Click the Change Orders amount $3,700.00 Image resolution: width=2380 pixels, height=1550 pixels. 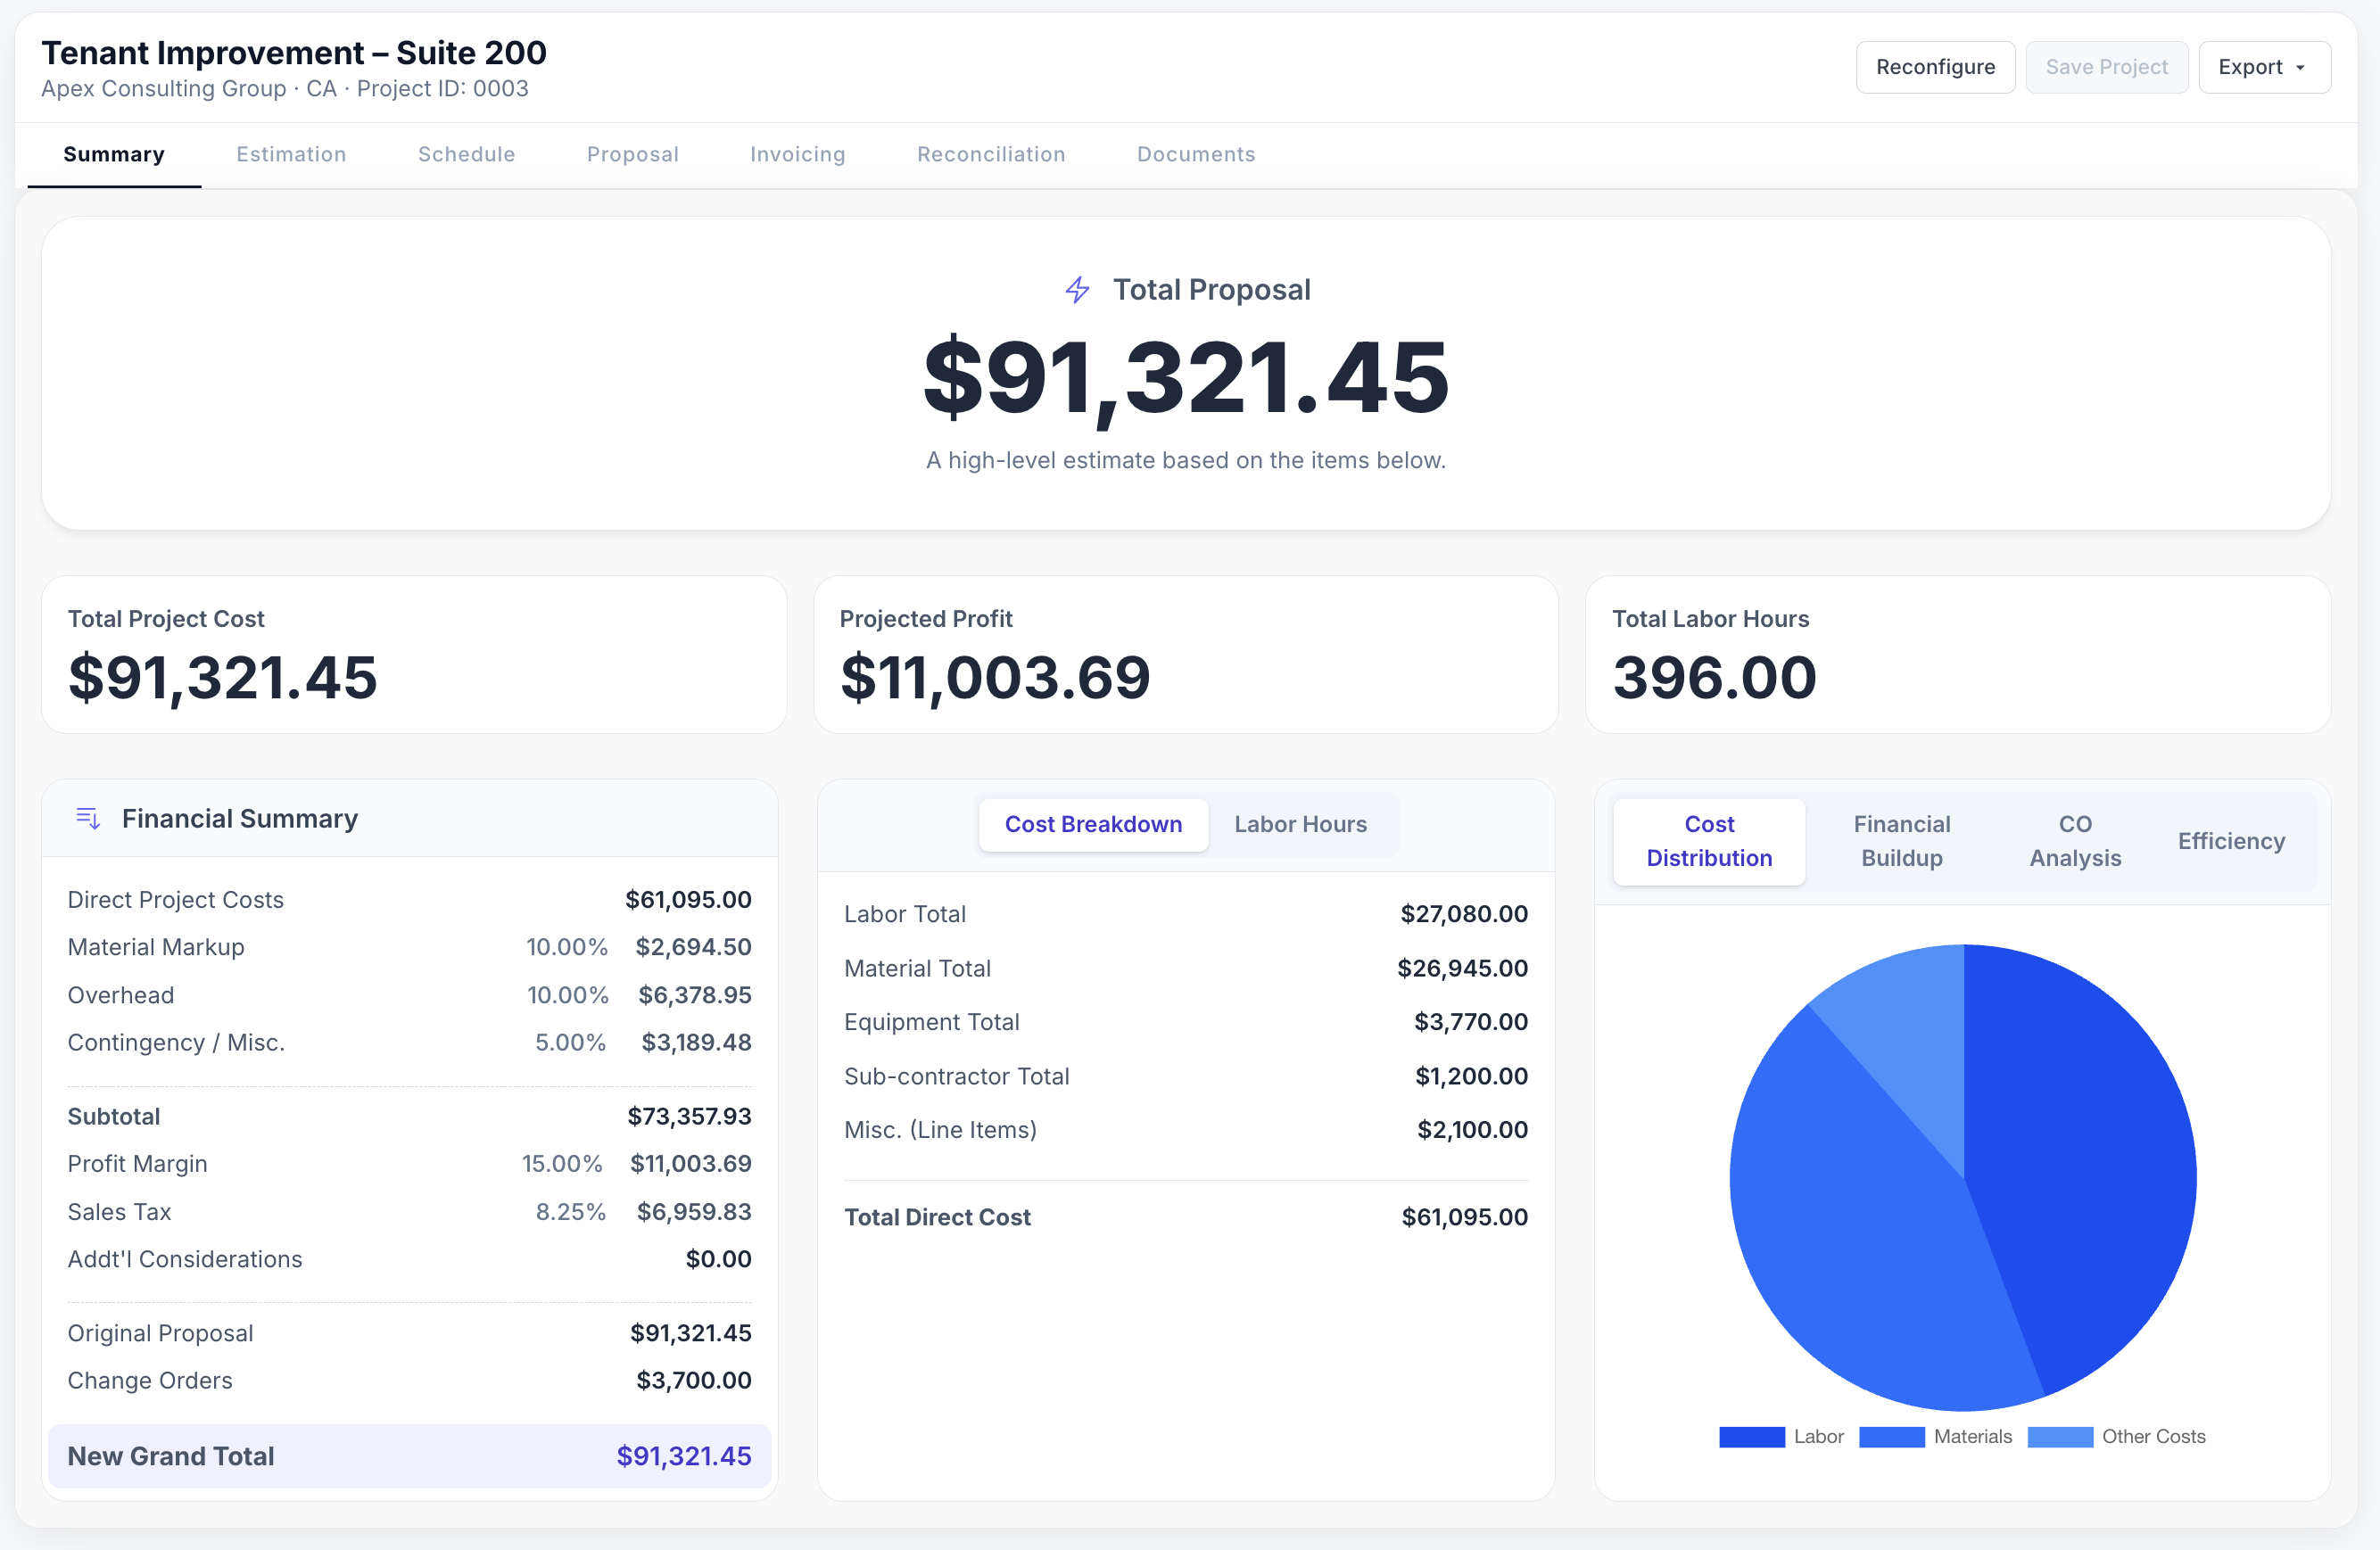click(x=694, y=1380)
